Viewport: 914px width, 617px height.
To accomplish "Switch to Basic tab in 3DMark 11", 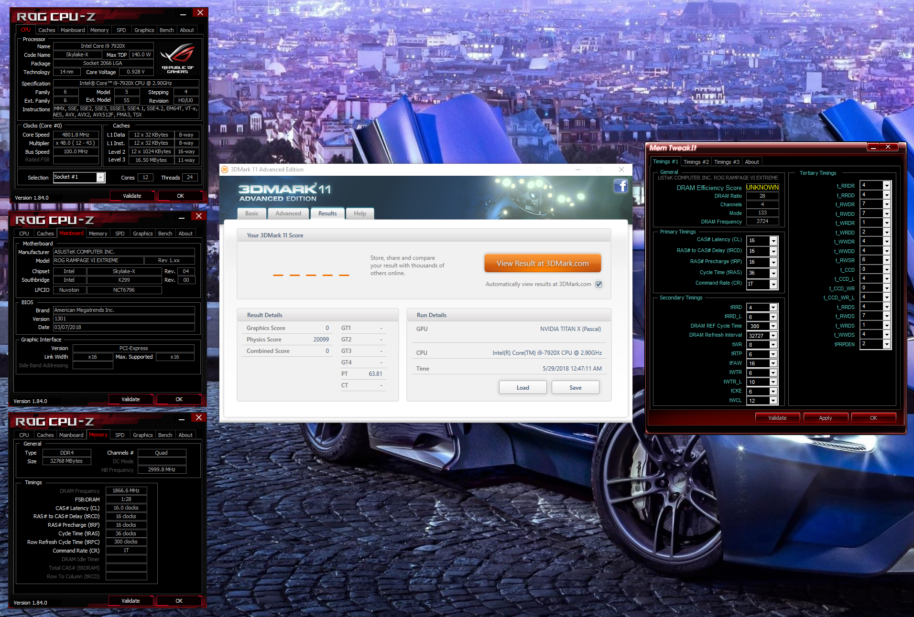I will 252,213.
